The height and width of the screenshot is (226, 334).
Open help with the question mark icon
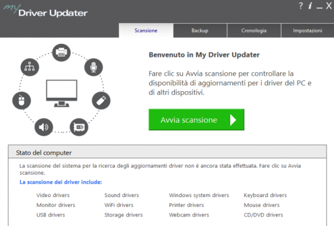tap(301, 5)
